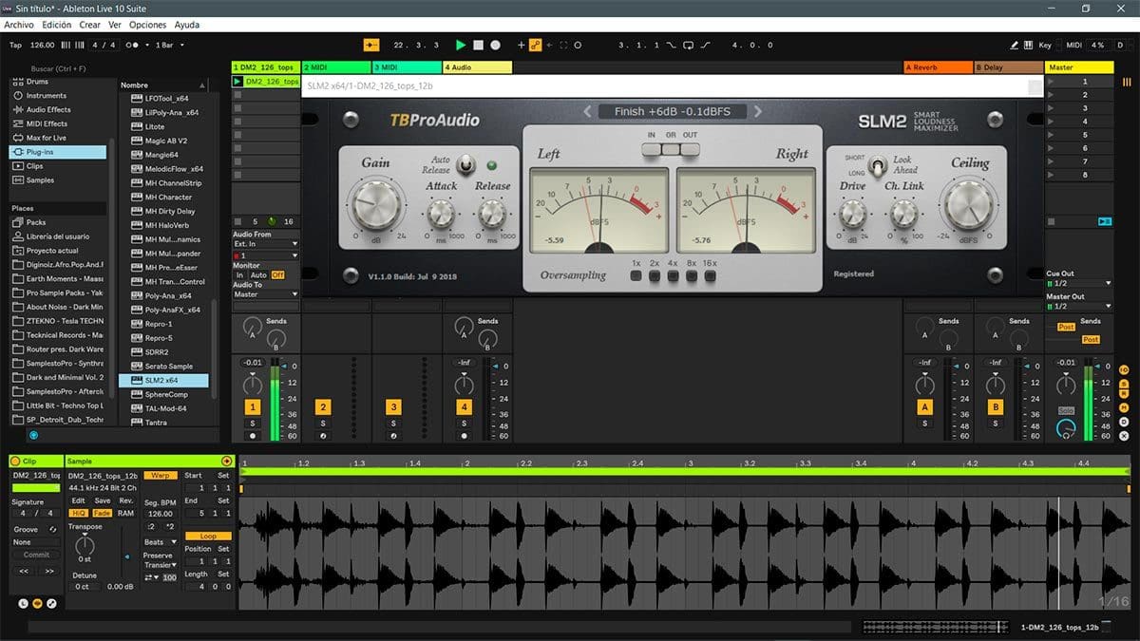Stop playback with the transport Stop button
This screenshot has width=1140, height=641.
(x=479, y=45)
